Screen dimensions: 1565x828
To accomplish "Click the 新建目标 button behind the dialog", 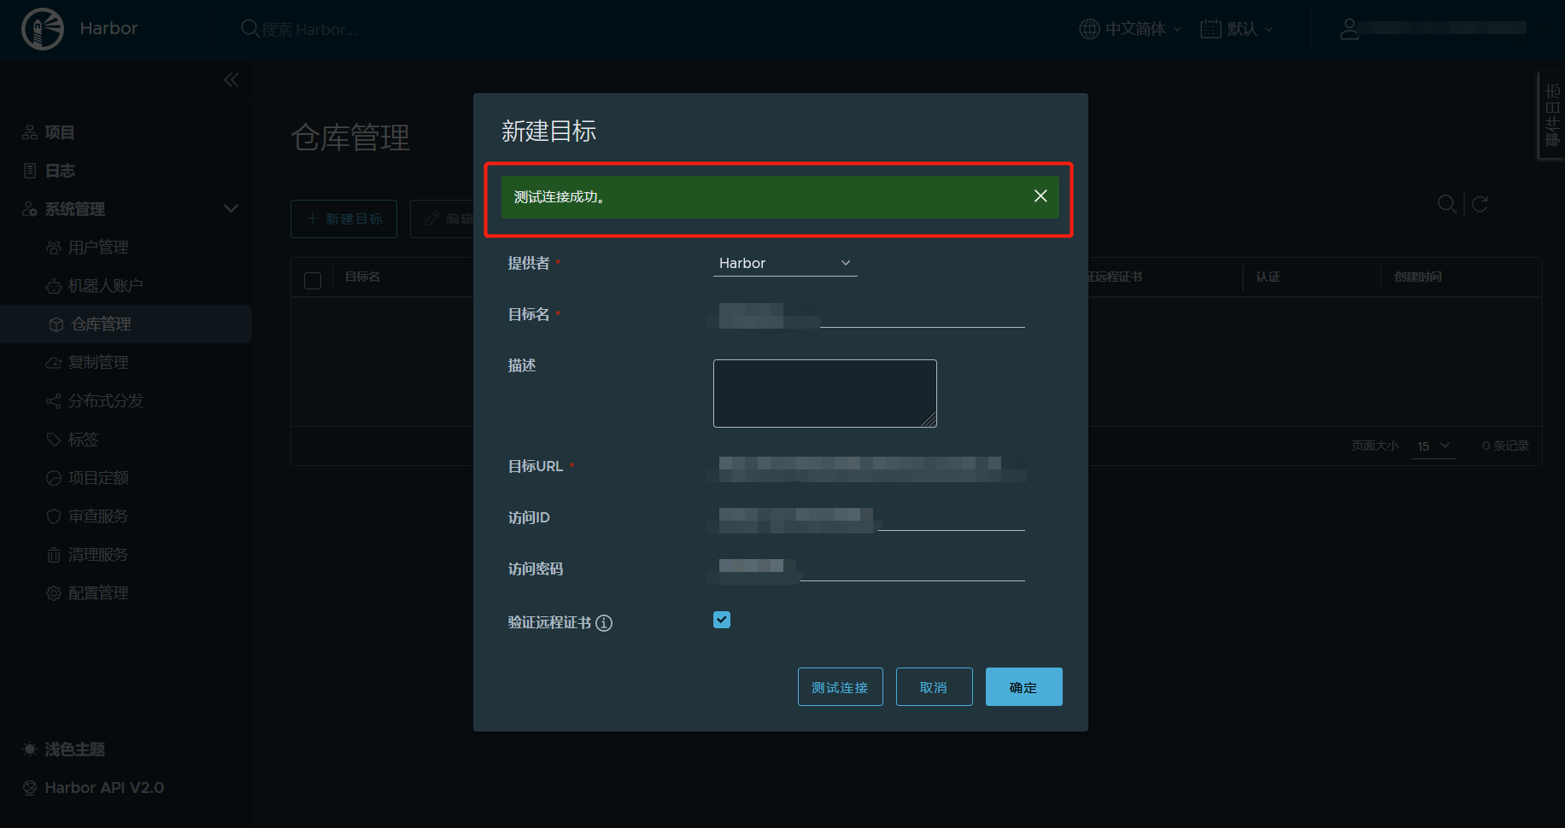I will coord(344,219).
